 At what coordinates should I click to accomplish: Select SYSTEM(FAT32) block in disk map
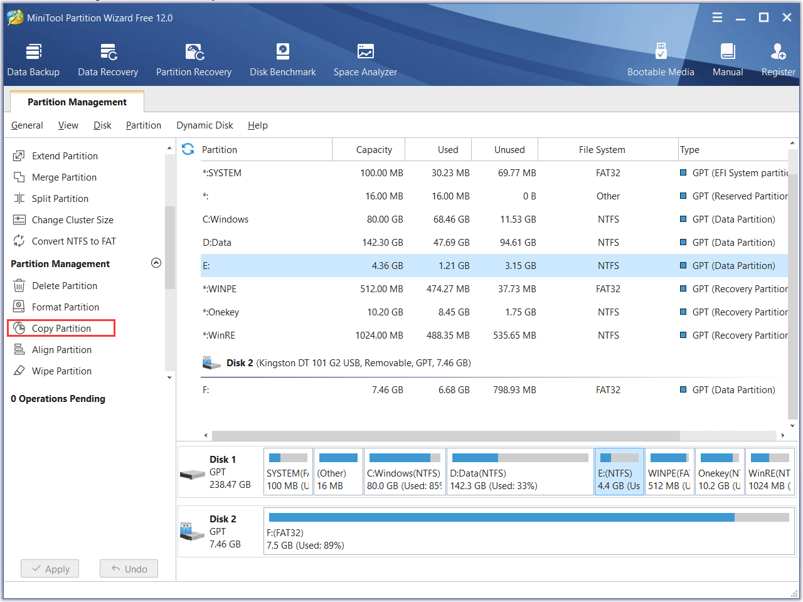point(288,472)
